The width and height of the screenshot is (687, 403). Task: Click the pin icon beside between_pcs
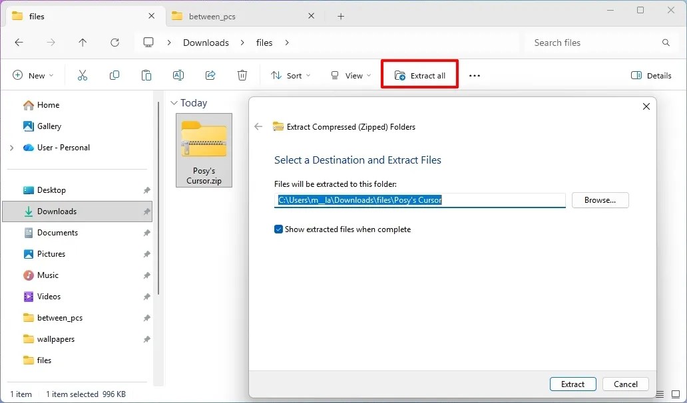(146, 318)
